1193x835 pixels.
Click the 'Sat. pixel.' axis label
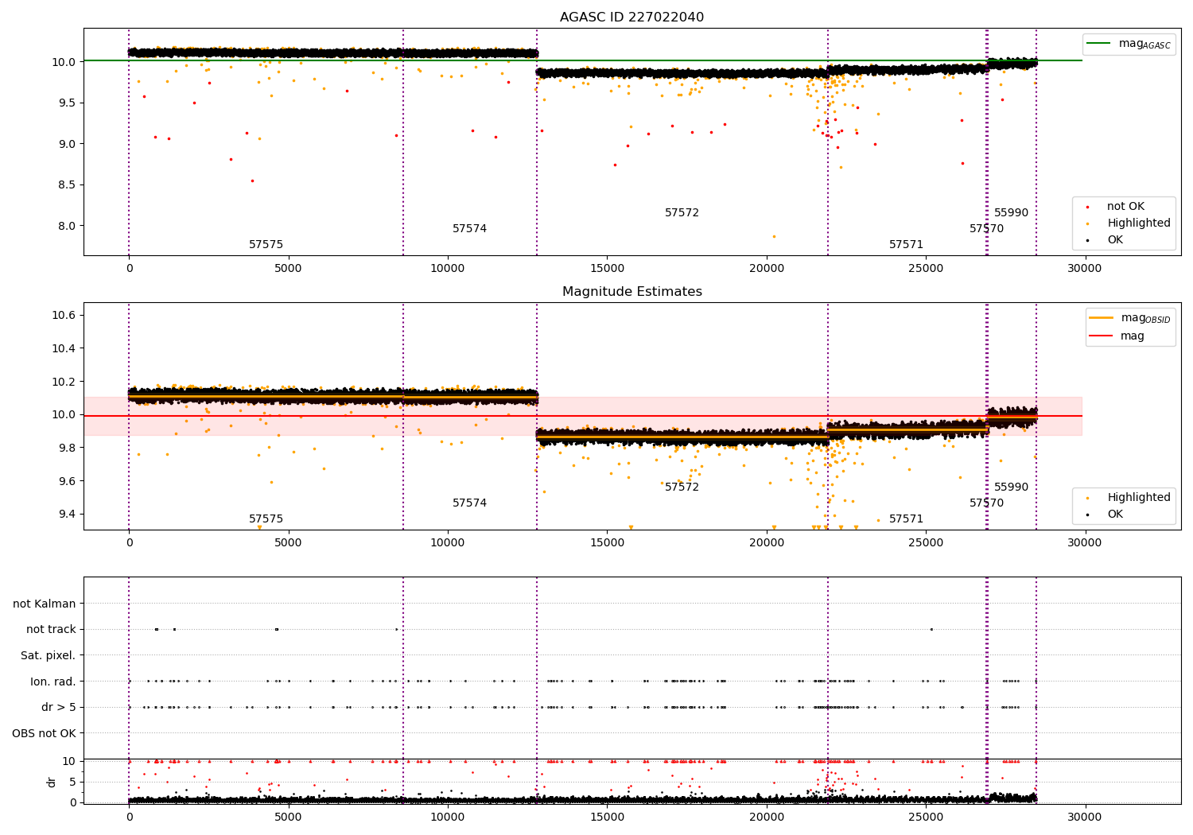[49, 656]
